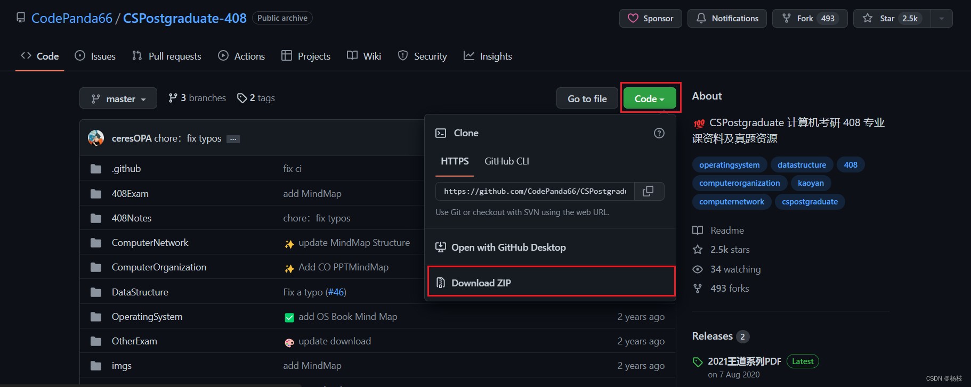Click the Sponsor heart button
Screen dimensions: 971x387
tap(650, 18)
